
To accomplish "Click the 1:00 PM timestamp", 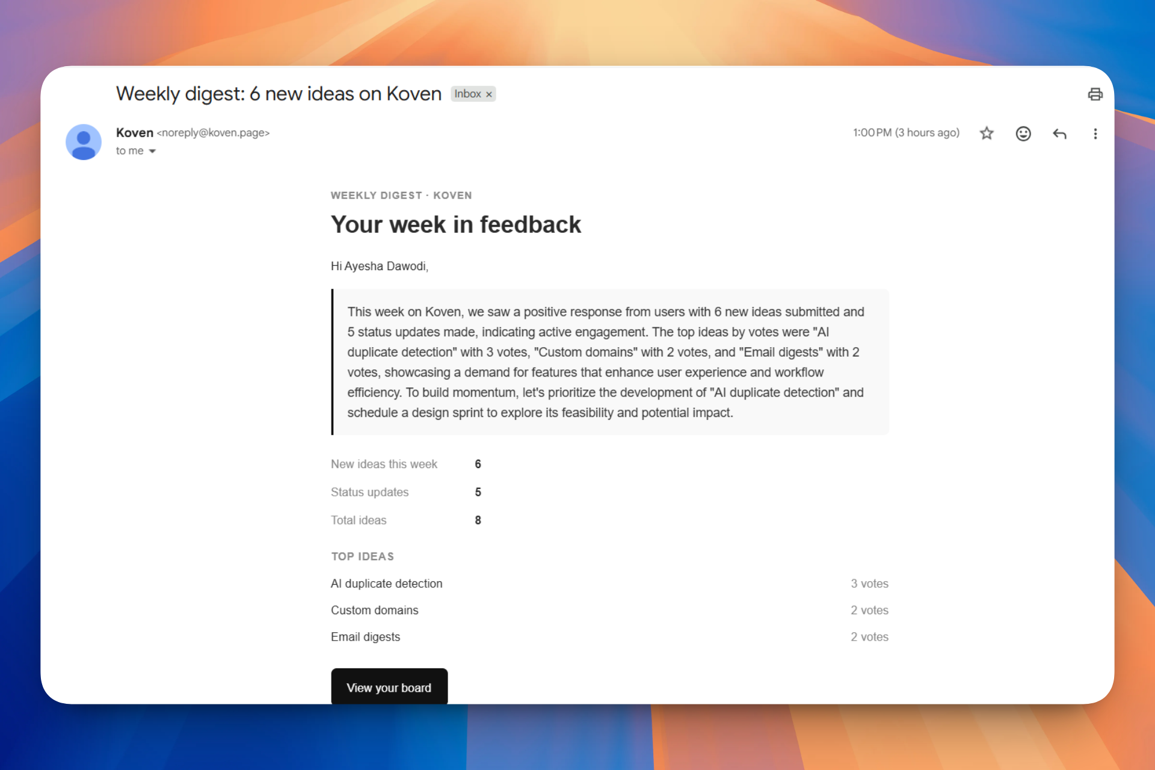I will 906,132.
